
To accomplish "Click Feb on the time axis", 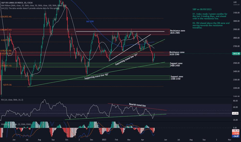I will (116, 140).
